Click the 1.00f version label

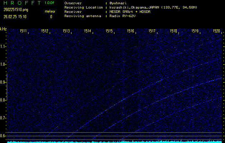(50, 3)
